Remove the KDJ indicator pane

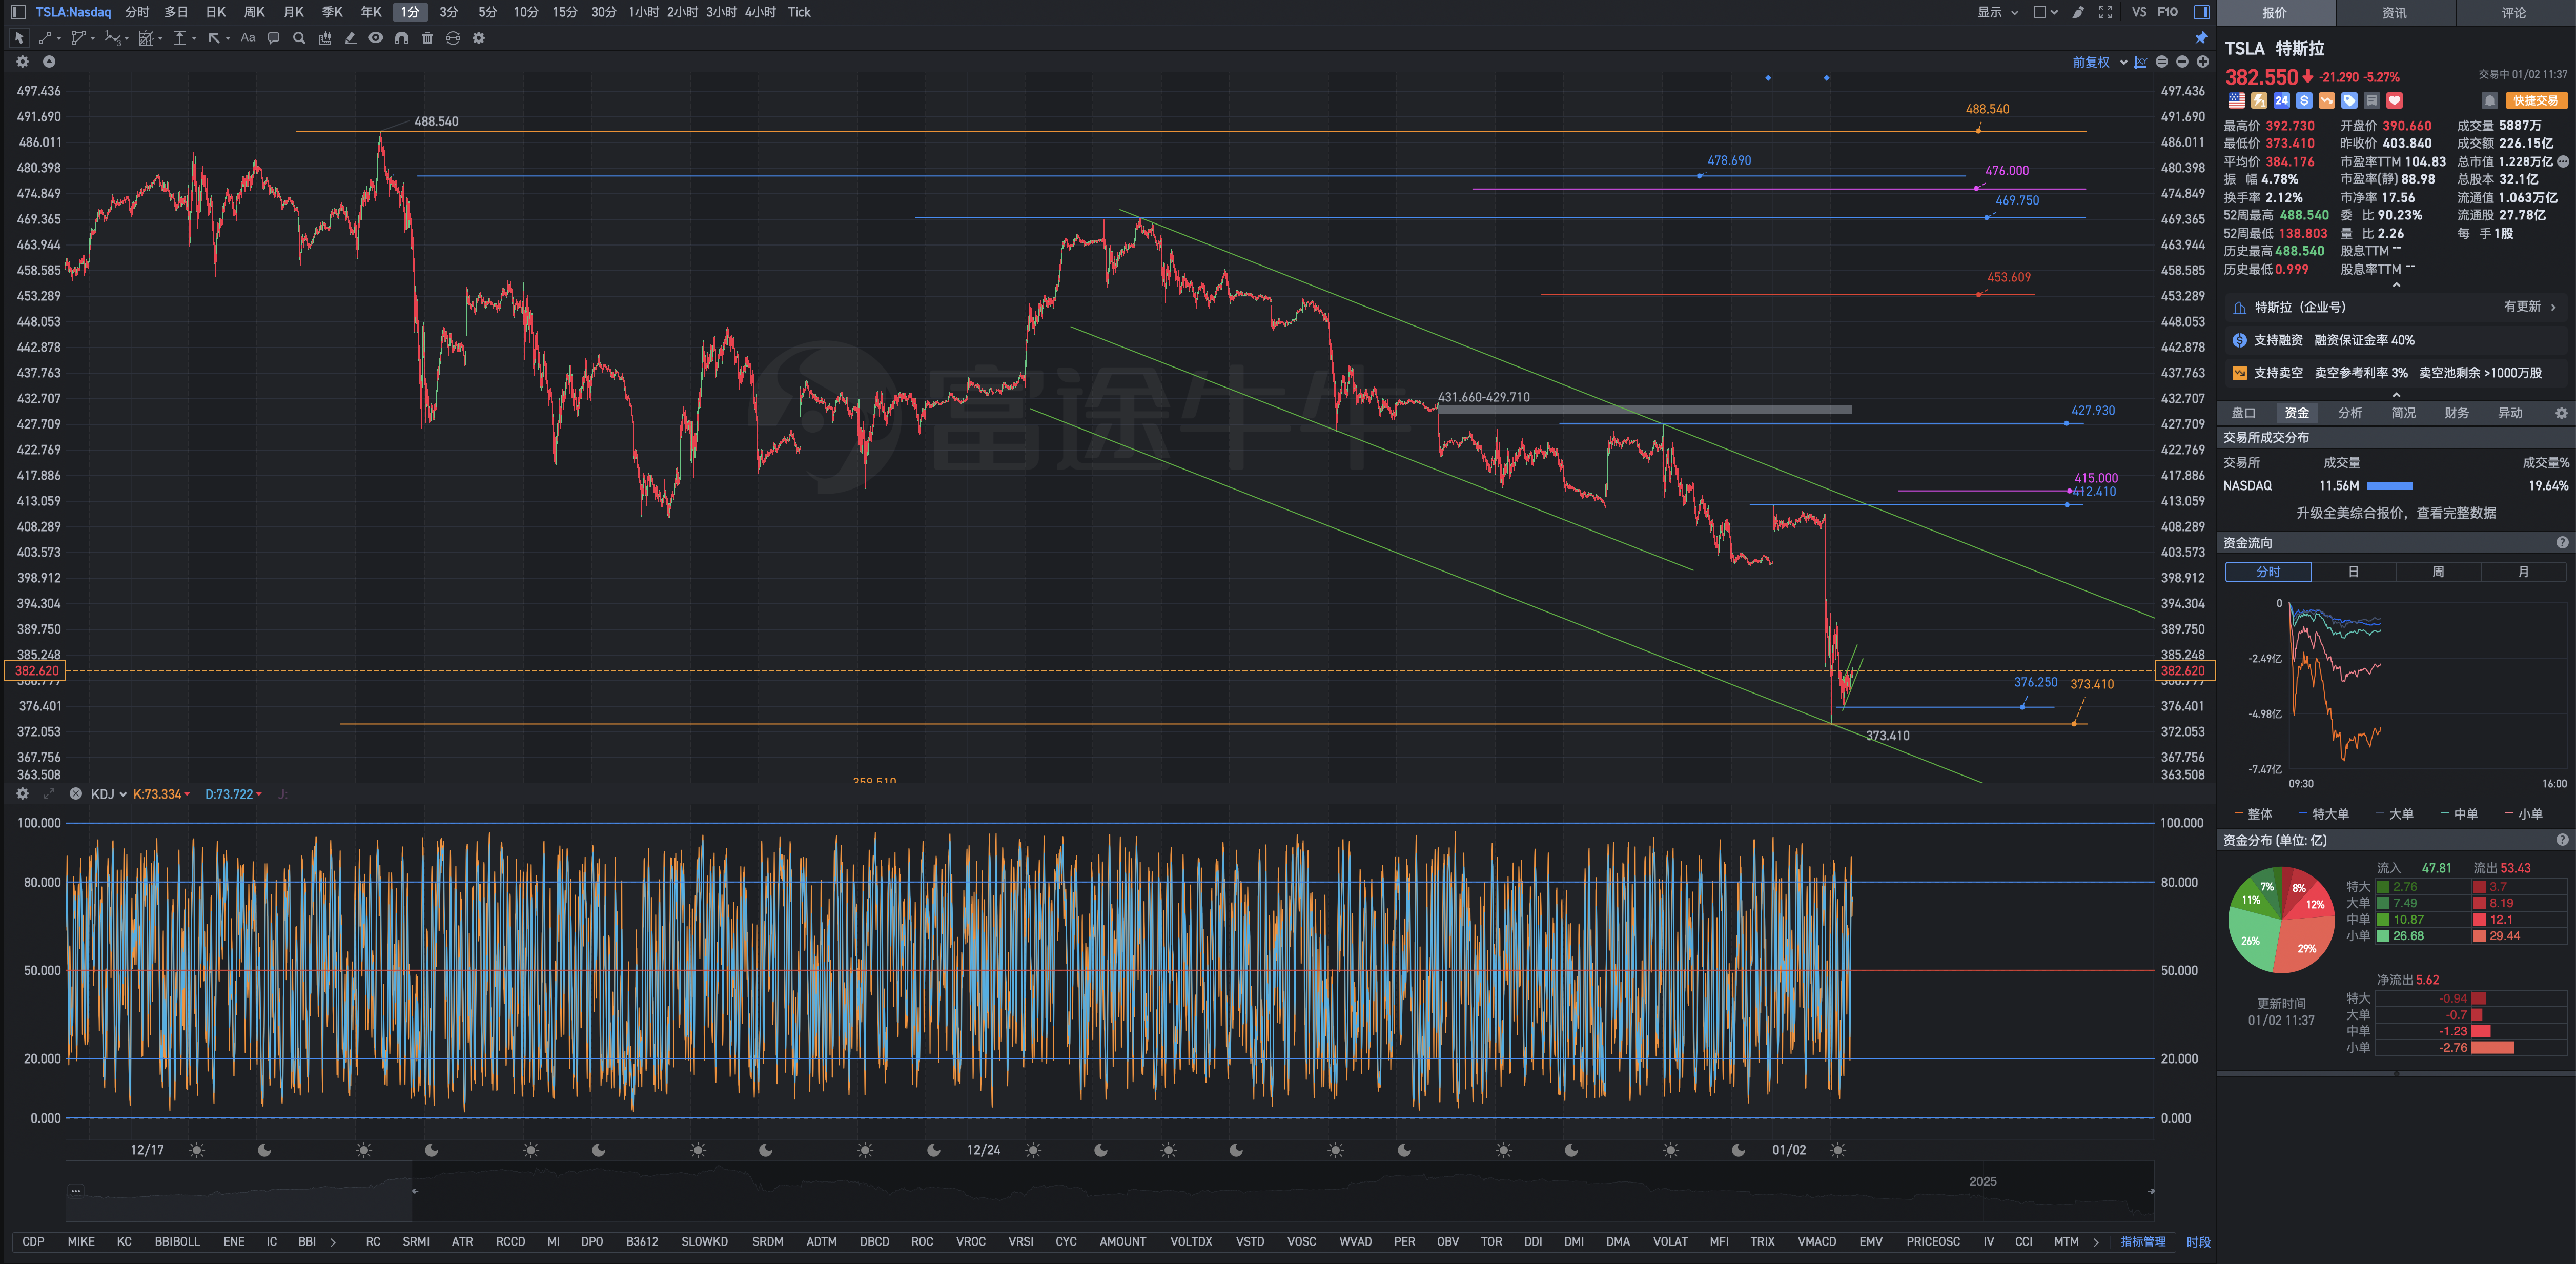point(75,794)
